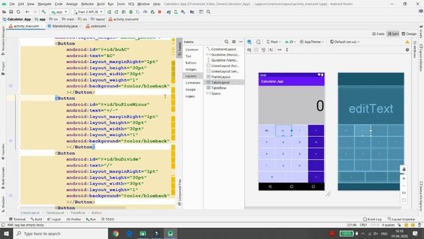The width and height of the screenshot is (424, 239).
Task: Click the Search Everywhere magnifier in toolbar
Action: [x=209, y=12]
